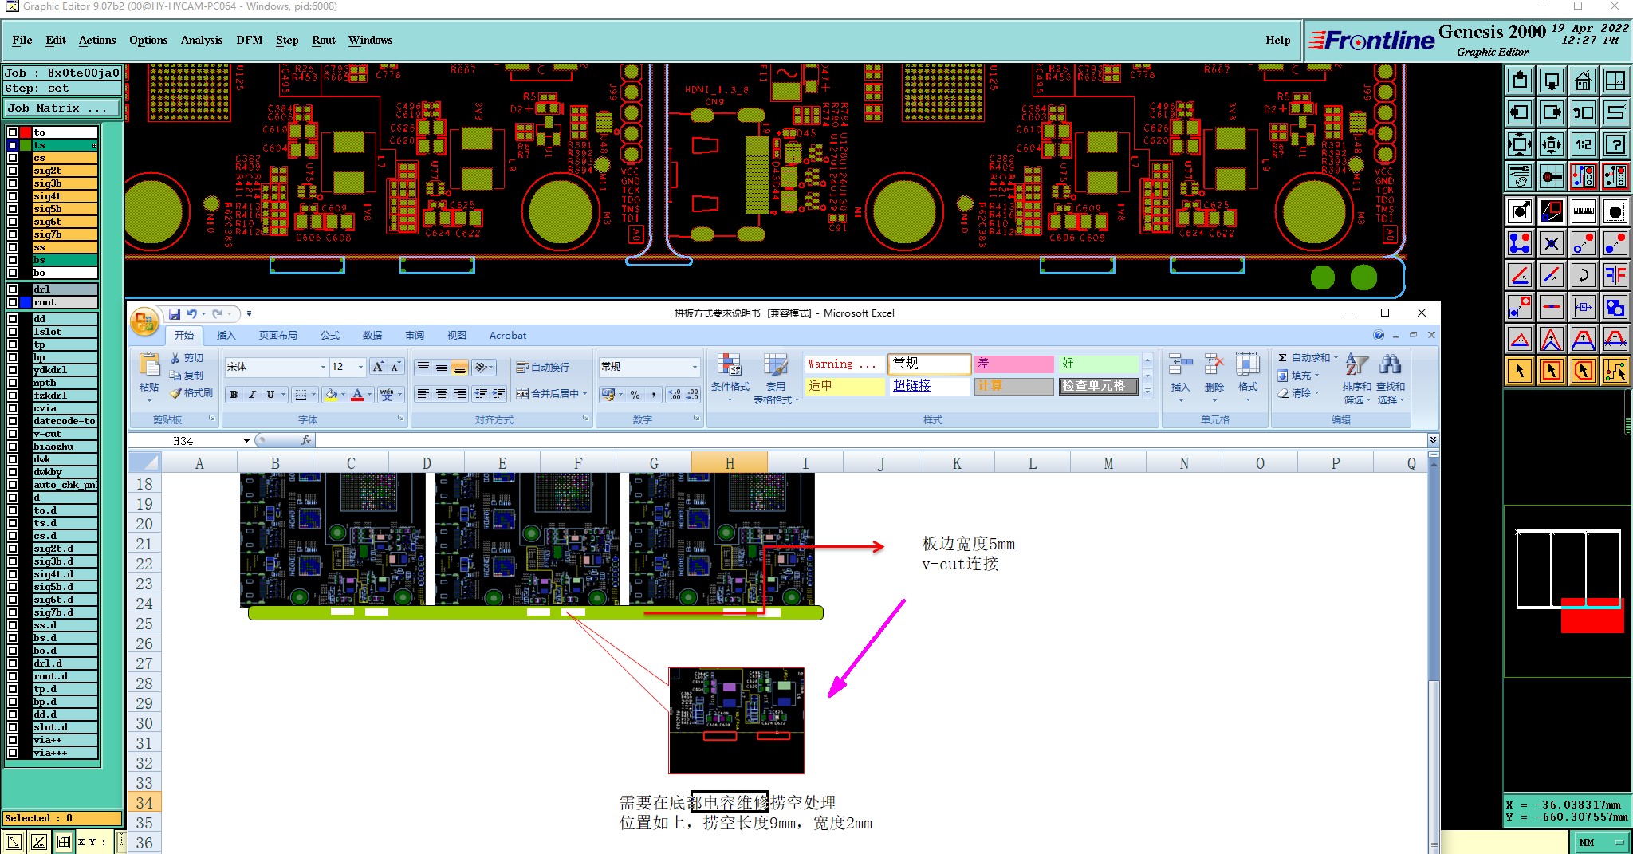Toggle the checkbox for layer sig2t
This screenshot has height=854, width=1633.
point(13,171)
